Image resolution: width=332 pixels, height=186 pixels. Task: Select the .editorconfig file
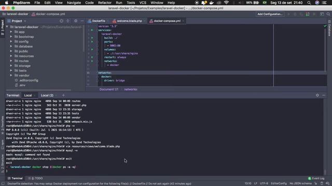click(29, 81)
